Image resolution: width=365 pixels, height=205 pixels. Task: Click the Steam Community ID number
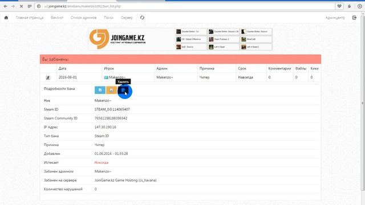[x=111, y=118]
